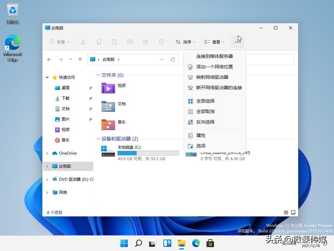The width and height of the screenshot is (334, 251).
Task: Open the 排序 sort dropdown
Action: pos(185,42)
